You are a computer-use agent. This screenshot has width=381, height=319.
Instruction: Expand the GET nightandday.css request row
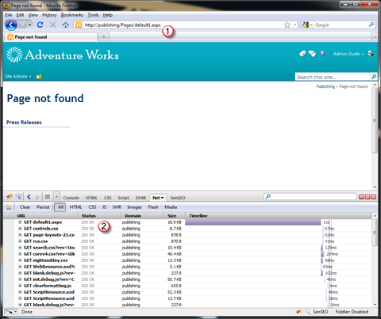pos(20,260)
